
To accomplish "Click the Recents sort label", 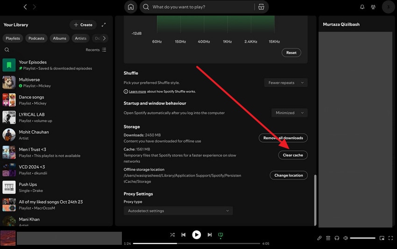I will point(92,50).
